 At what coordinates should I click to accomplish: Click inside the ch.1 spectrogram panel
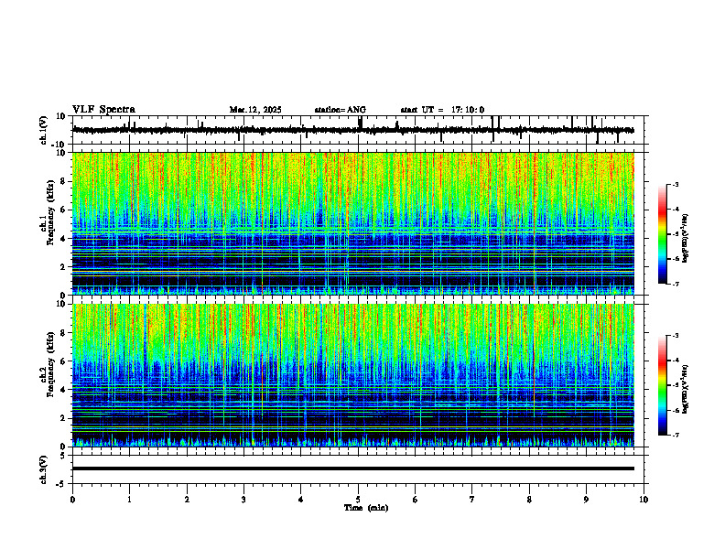click(352, 223)
